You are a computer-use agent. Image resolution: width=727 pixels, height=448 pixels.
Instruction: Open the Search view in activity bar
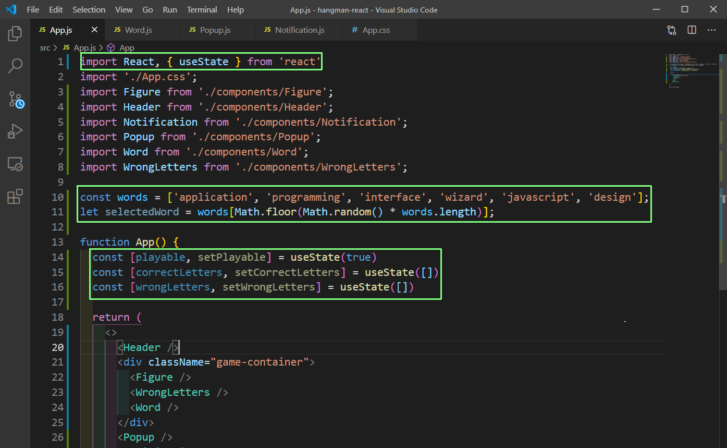[15, 66]
